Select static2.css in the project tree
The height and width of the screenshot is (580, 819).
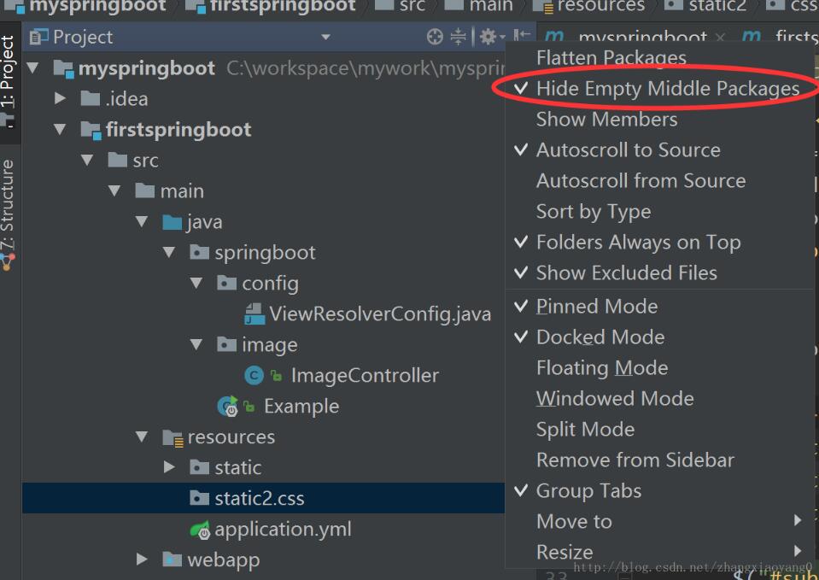(259, 498)
